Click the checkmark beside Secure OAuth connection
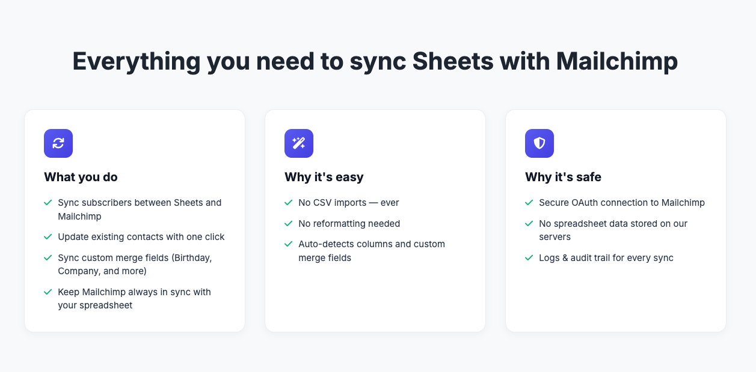The height and width of the screenshot is (372, 756). point(529,203)
